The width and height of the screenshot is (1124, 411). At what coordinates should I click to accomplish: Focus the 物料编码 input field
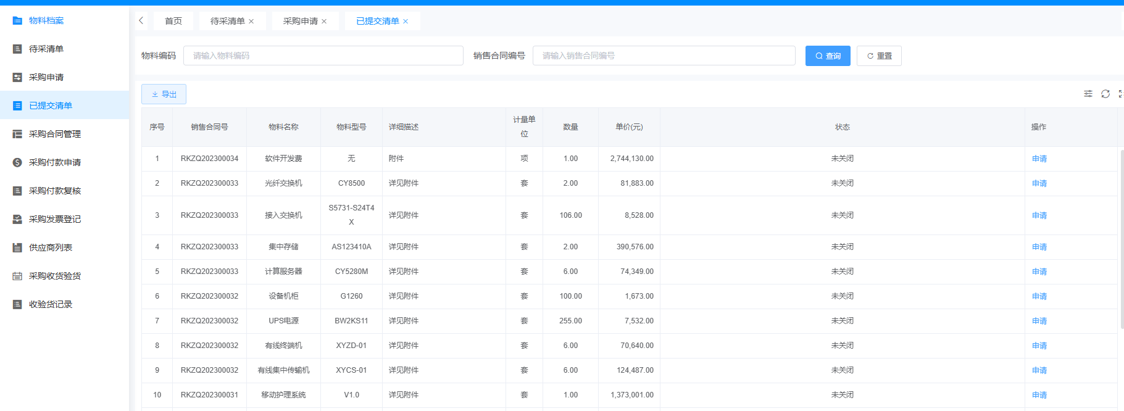click(323, 56)
